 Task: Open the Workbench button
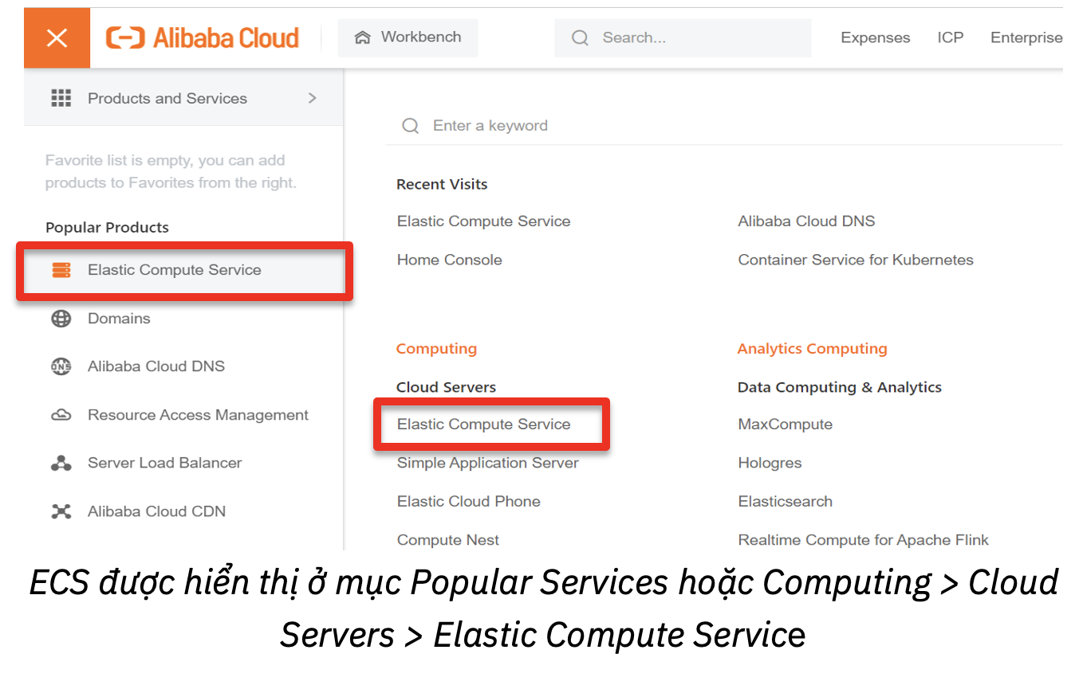click(x=408, y=37)
